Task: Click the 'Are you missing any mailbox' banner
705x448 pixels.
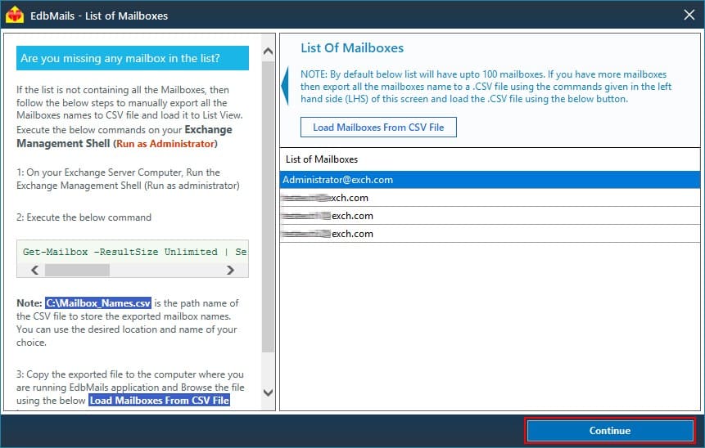Action: pos(133,58)
